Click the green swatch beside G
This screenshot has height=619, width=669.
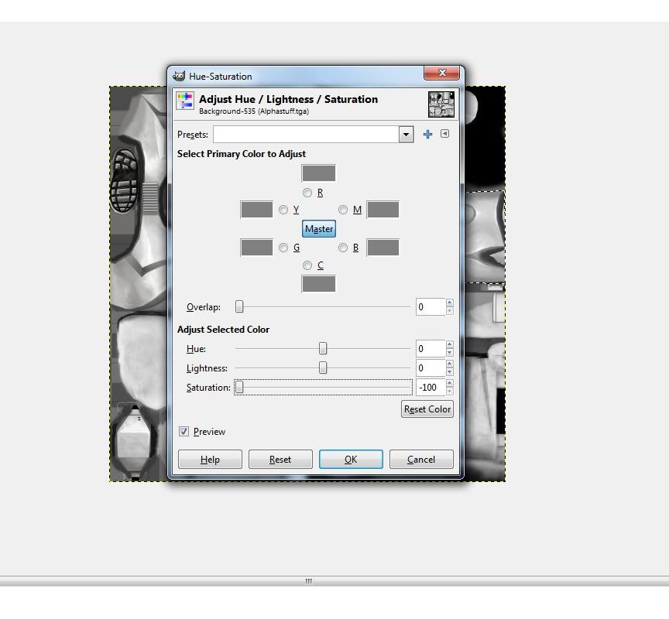[256, 248]
